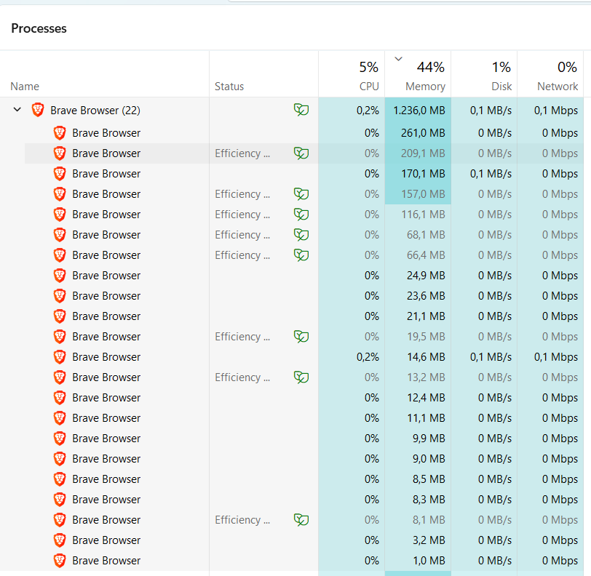Viewport: 591px width, 576px height.
Task: Click the 157,0 MB memory value
Action: (424, 194)
